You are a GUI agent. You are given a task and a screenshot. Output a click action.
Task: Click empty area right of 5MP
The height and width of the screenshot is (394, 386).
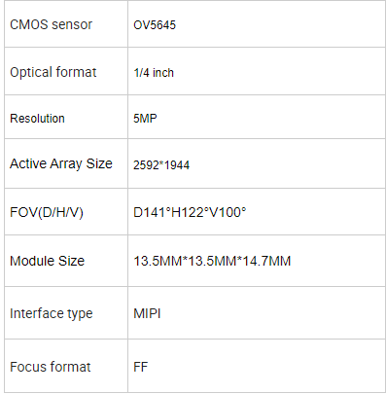tap(270, 118)
